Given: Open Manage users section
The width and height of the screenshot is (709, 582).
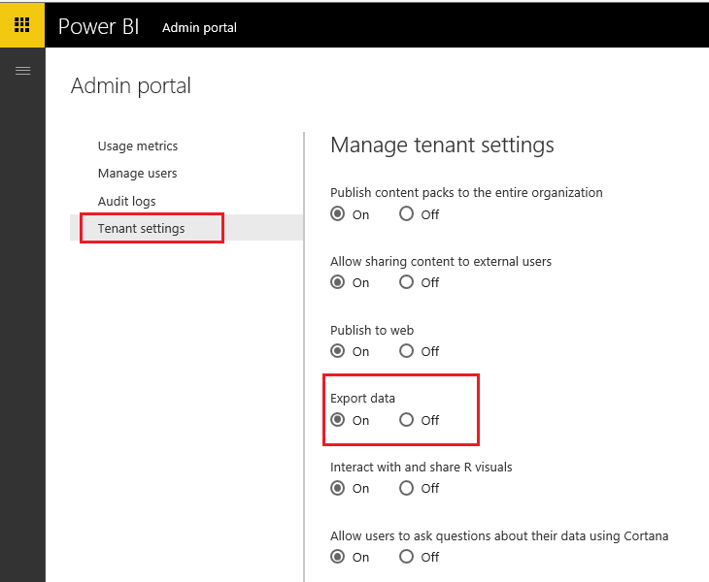Looking at the screenshot, I should coord(137,174).
